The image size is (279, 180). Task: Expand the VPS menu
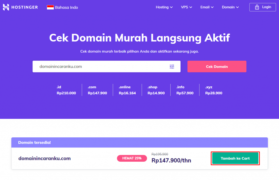(186, 7)
